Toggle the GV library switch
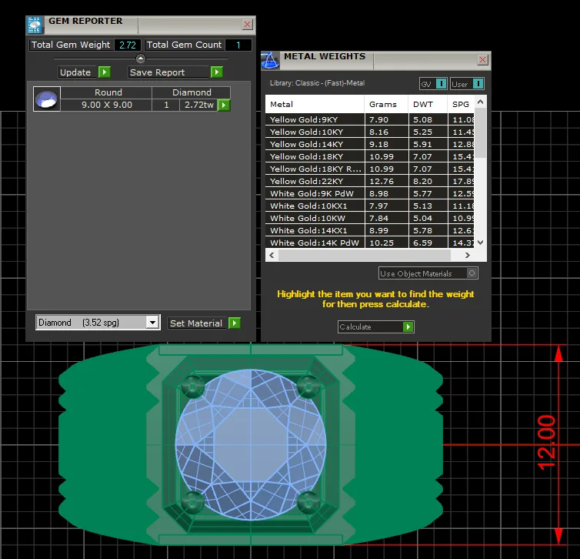The width and height of the screenshot is (580, 559). tap(442, 84)
